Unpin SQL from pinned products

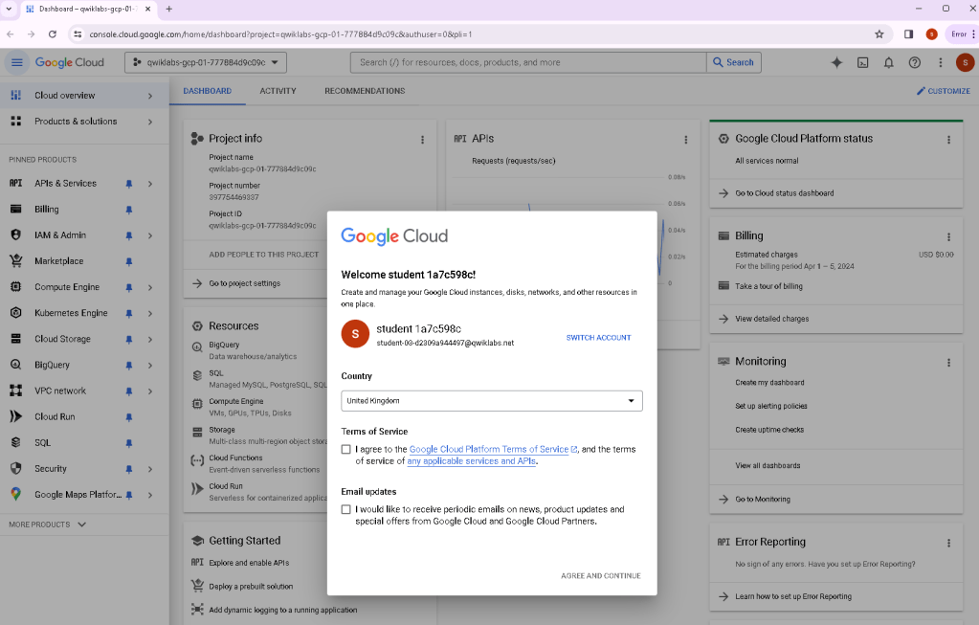coord(129,443)
